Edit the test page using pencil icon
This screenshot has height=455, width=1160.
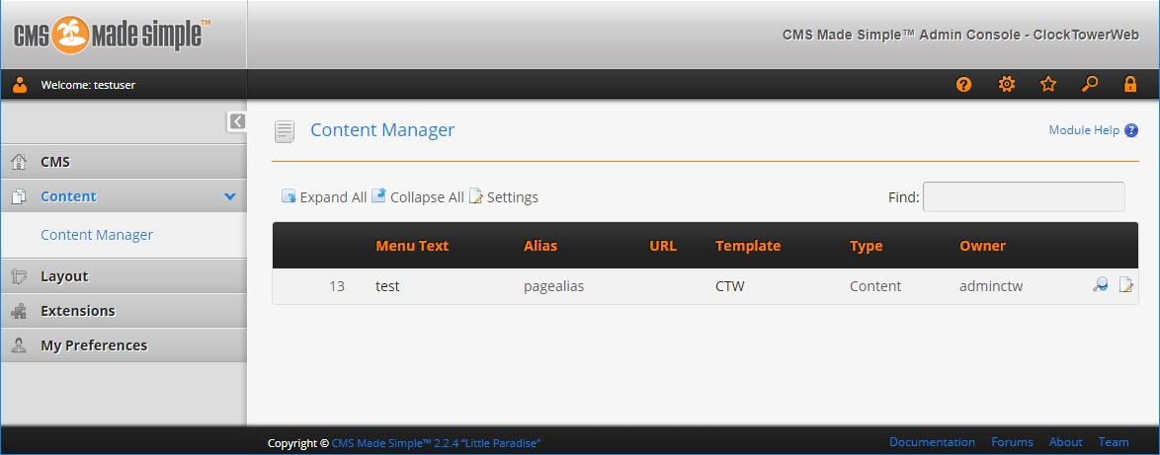(x=1125, y=286)
